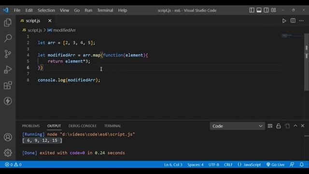The image size is (309, 174).
Task: Switch to the OUTPUT panel tab
Action: 54,126
